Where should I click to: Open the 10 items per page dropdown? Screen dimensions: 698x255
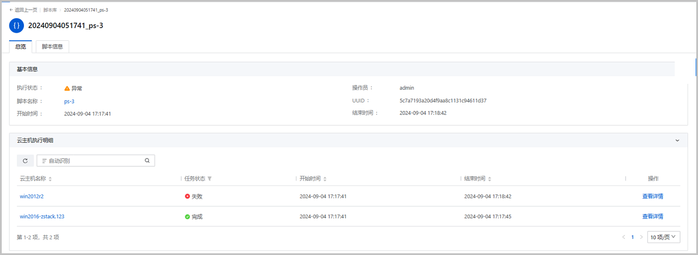(x=664, y=237)
